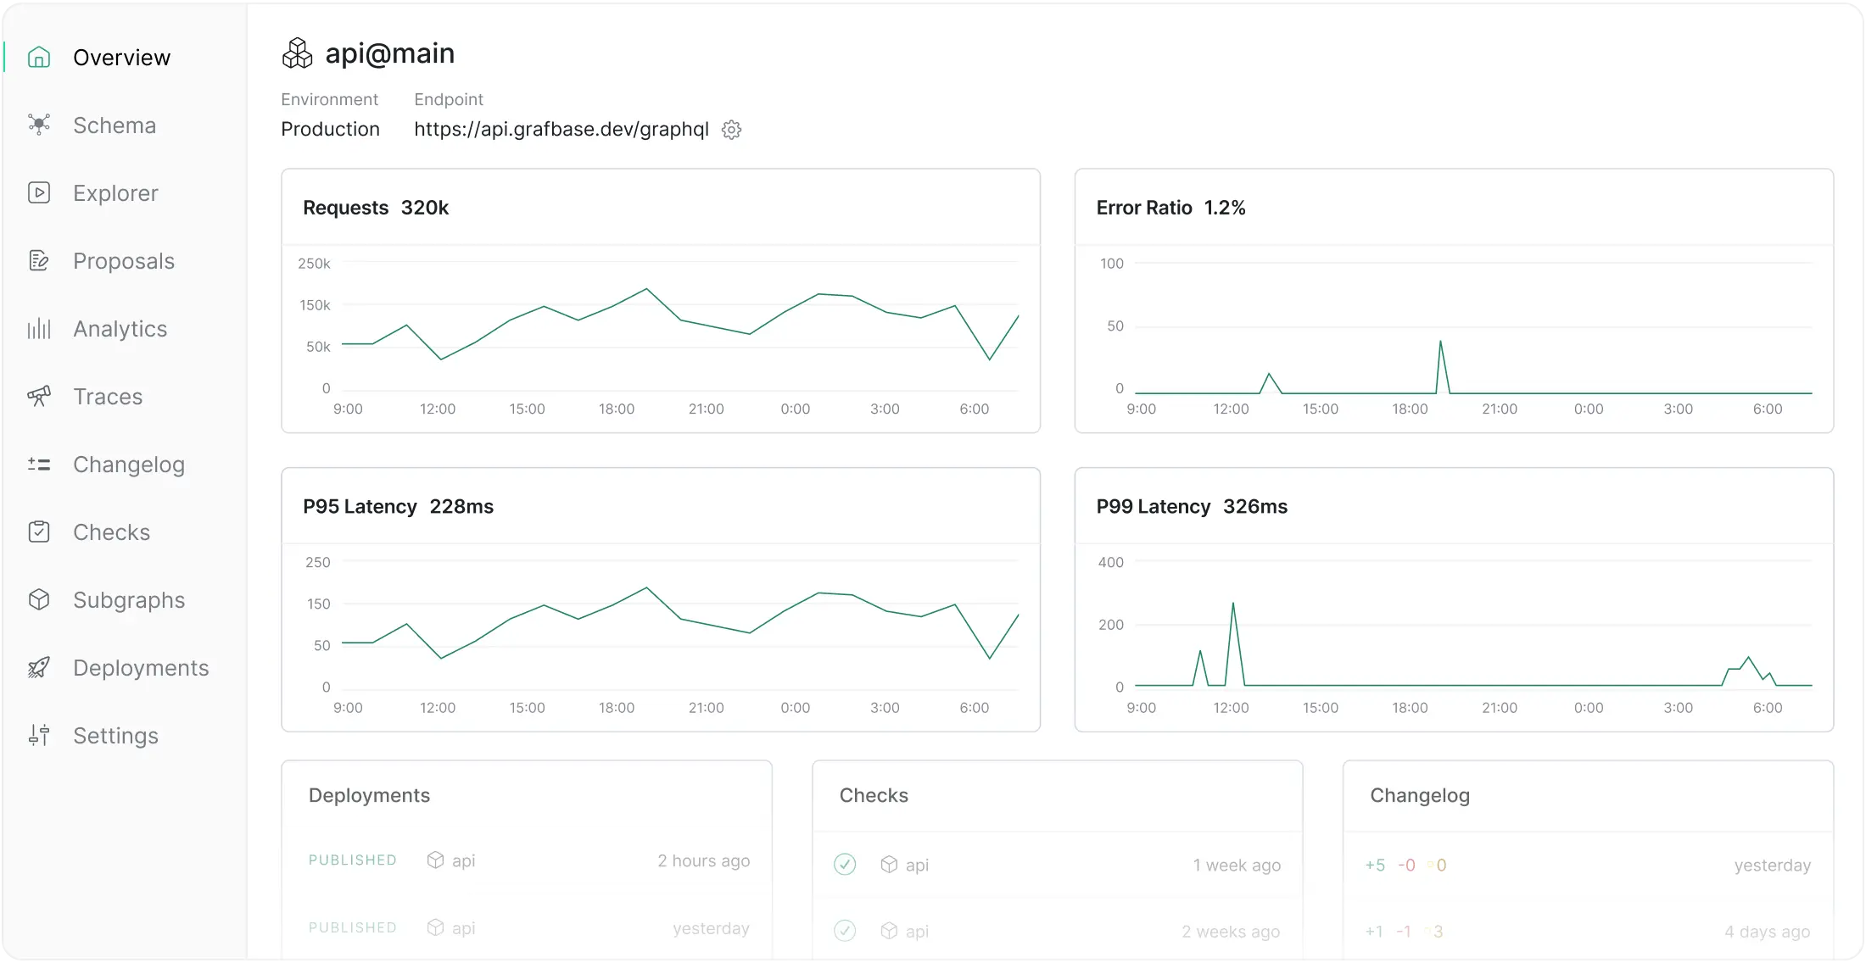Viewport: 1866px width, 963px height.
Task: Open Analytics via the bar chart icon
Action: [39, 328]
